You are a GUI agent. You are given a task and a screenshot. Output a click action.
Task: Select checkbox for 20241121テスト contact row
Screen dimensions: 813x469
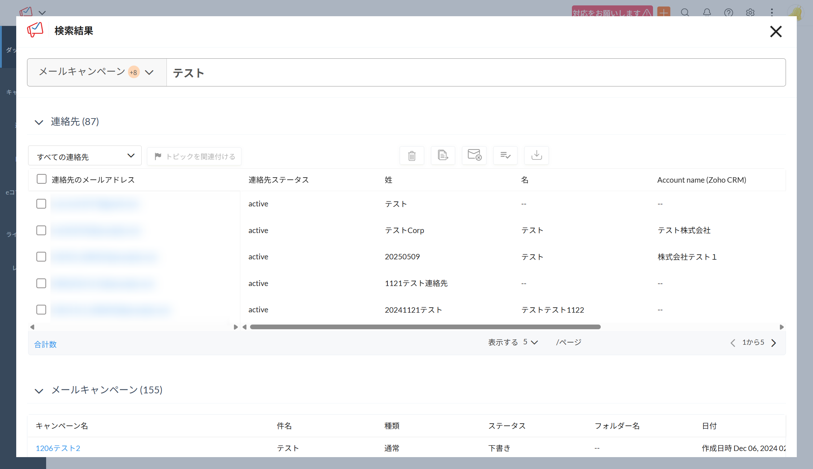(41, 309)
